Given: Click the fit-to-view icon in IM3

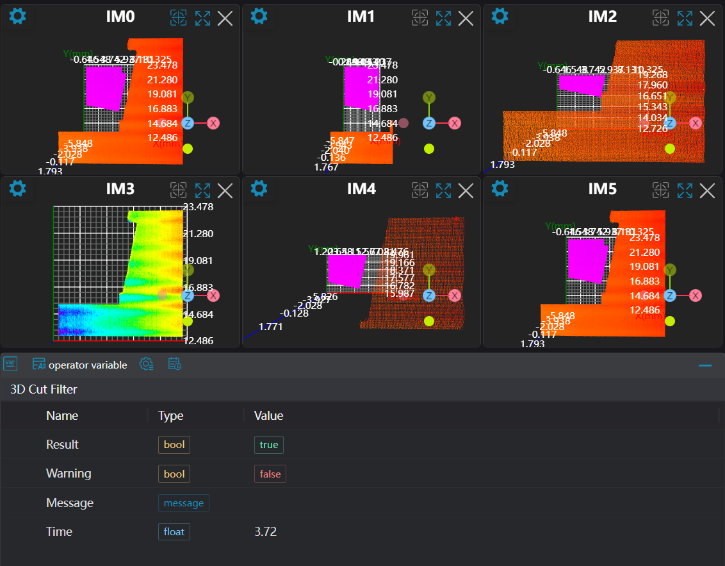Looking at the screenshot, I should (x=178, y=190).
